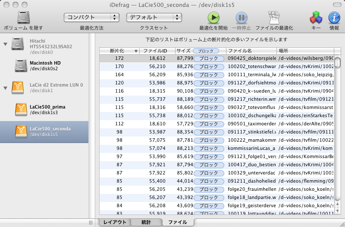Image resolution: width=345 pixels, height=227 pixels.
Task: Switch to the レイアウト tab
Action: point(115,222)
